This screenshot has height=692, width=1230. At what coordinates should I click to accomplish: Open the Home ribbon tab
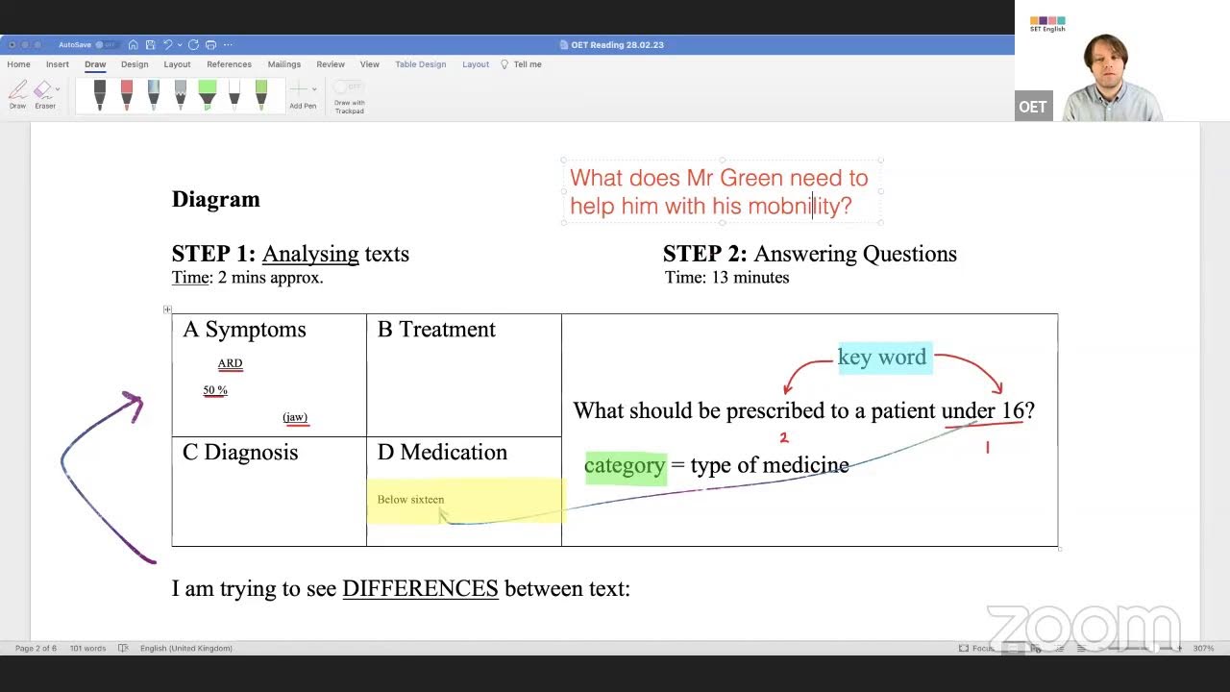tap(18, 64)
